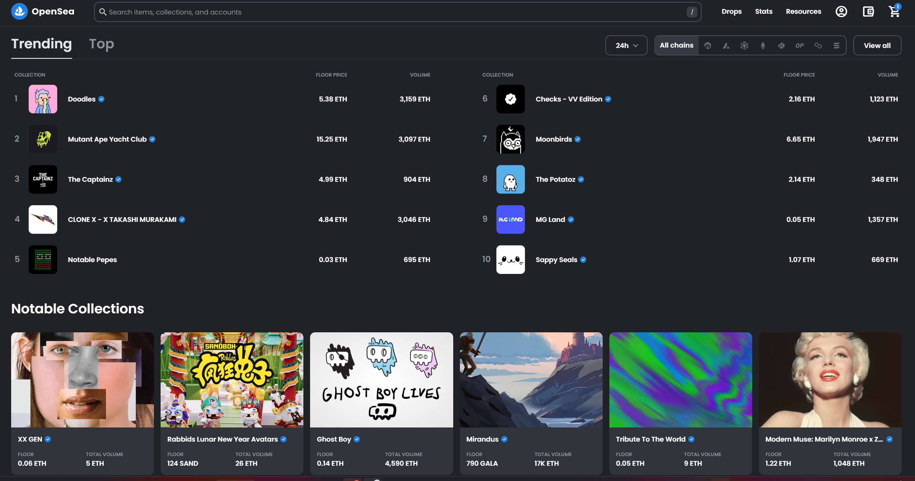Click the search items input field
This screenshot has width=915, height=481.
pyautogui.click(x=397, y=12)
